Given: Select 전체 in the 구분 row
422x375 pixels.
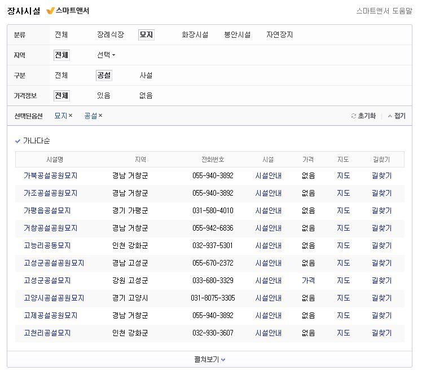Looking at the screenshot, I should tap(61, 76).
